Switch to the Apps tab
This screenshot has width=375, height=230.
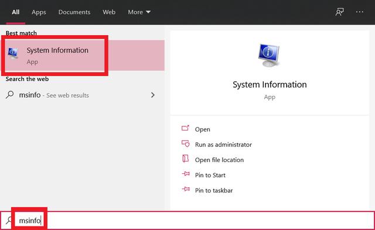[x=39, y=12]
